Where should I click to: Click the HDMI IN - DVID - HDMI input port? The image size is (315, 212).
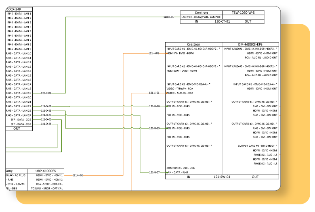pyautogui.click(x=180, y=53)
